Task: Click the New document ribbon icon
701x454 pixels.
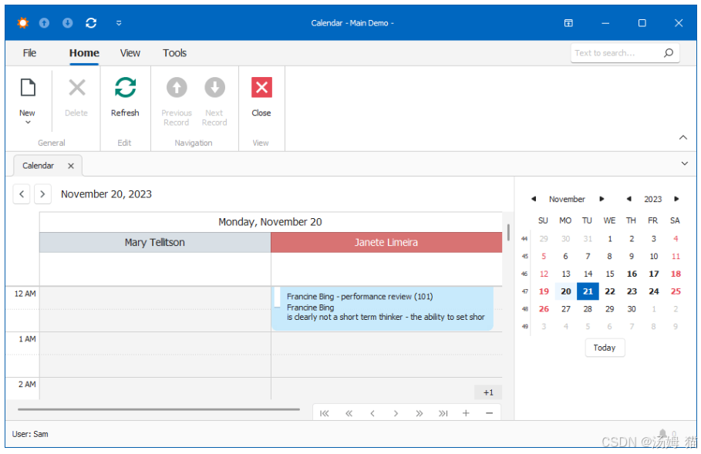Action: point(28,88)
